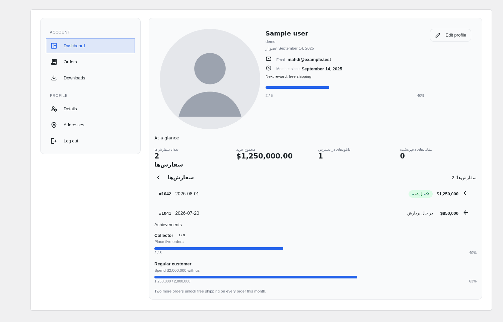Open the Addresses menu item
Image resolution: width=503 pixels, height=322 pixels.
[90, 125]
